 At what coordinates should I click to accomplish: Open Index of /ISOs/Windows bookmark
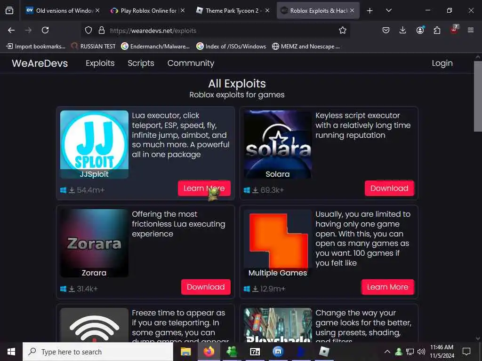coord(231,47)
